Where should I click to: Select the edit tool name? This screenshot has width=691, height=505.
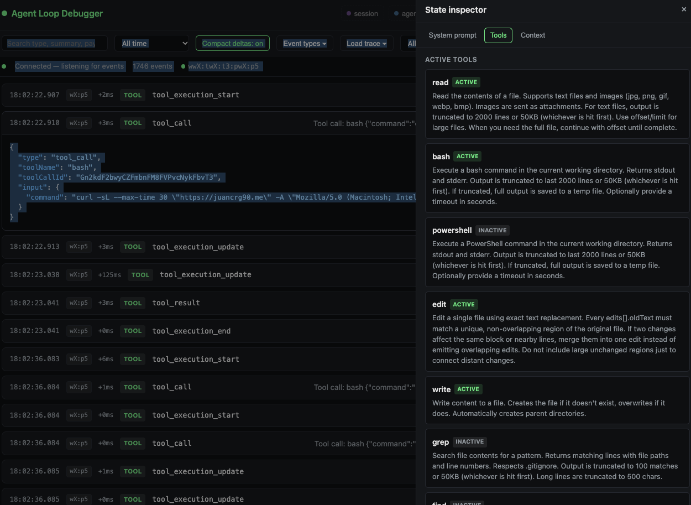[x=439, y=305]
